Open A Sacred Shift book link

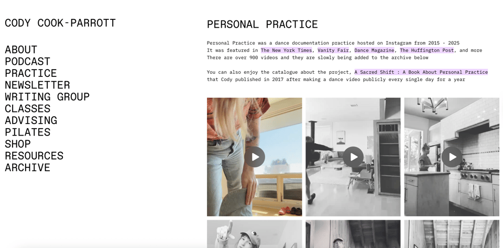pos(421,72)
